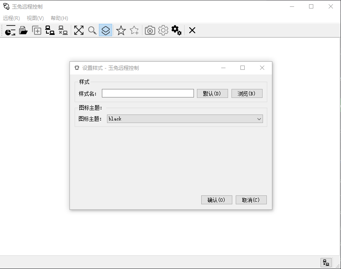Toggle fullscreen with crossed arrows icon
This screenshot has height=269, width=341.
point(79,30)
